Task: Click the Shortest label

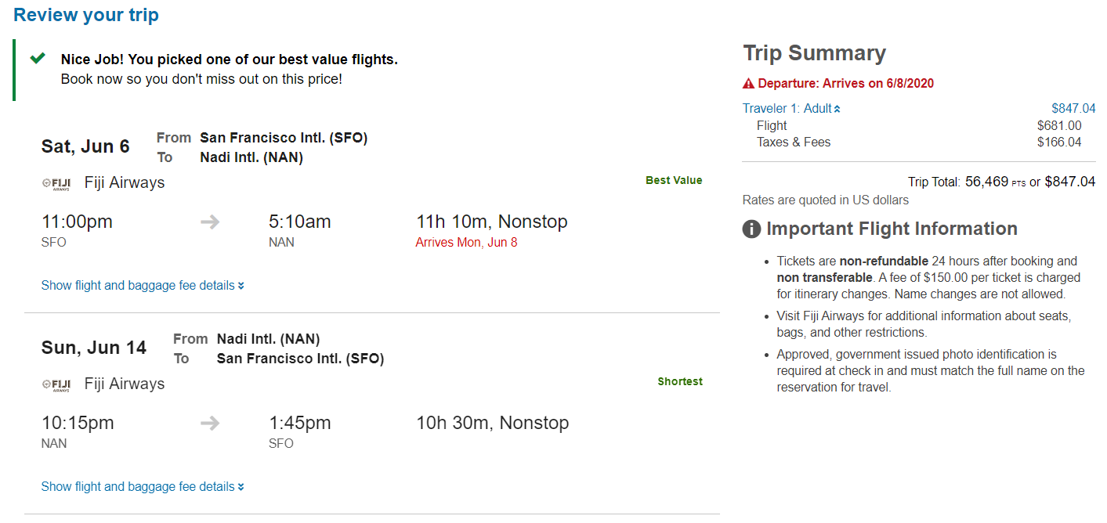Action: click(680, 382)
